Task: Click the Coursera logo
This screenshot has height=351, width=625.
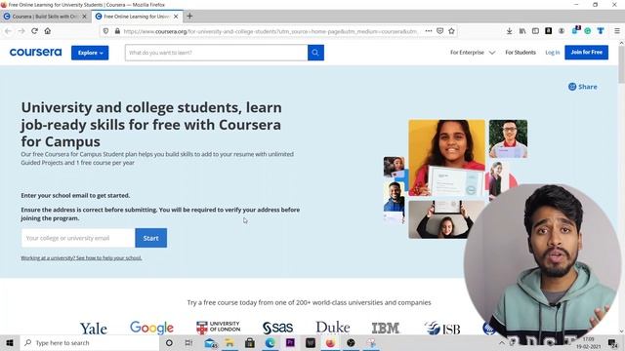Action: click(x=35, y=52)
